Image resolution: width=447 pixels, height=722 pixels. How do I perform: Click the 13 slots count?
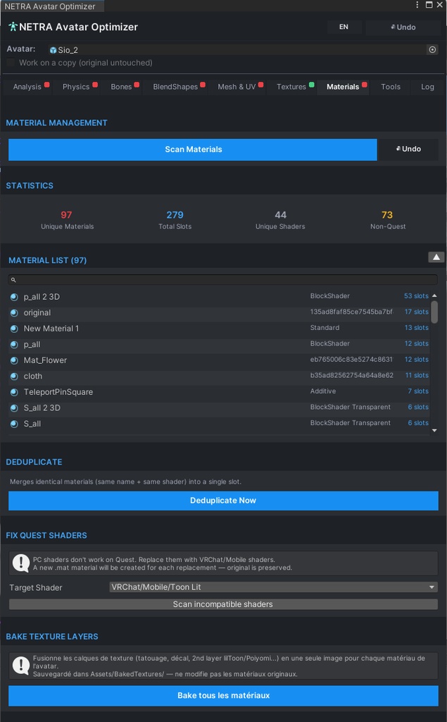[416, 328]
